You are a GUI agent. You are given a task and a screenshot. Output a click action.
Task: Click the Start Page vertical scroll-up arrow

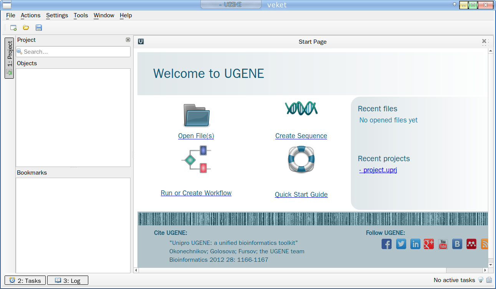[x=491, y=51]
